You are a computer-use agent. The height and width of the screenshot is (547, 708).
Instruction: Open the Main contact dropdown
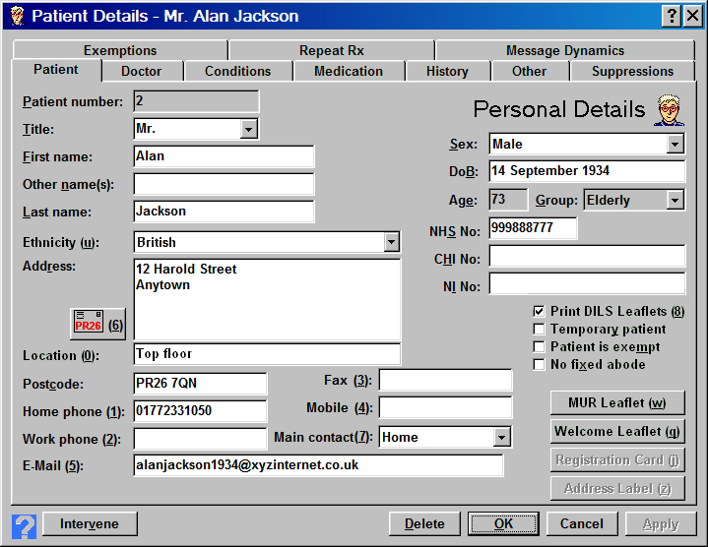click(x=501, y=438)
